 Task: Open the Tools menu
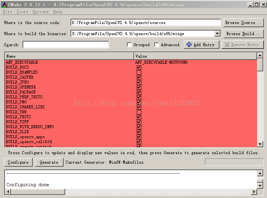pyautogui.click(x=22, y=11)
